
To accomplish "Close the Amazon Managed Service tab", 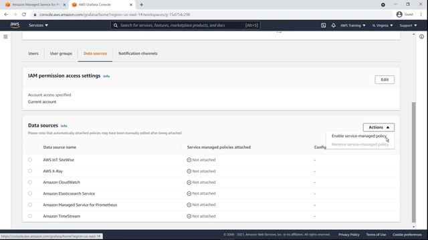I will click(64, 5).
